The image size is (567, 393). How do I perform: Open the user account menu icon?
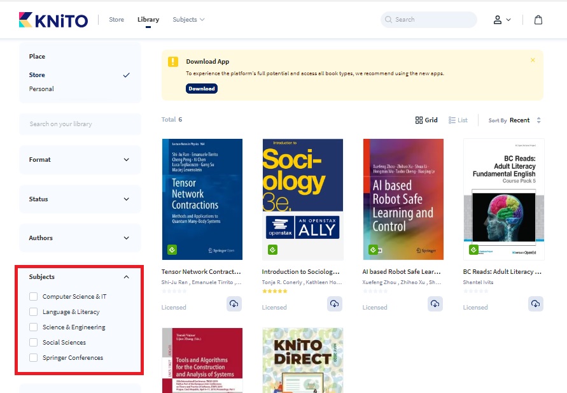[501, 20]
